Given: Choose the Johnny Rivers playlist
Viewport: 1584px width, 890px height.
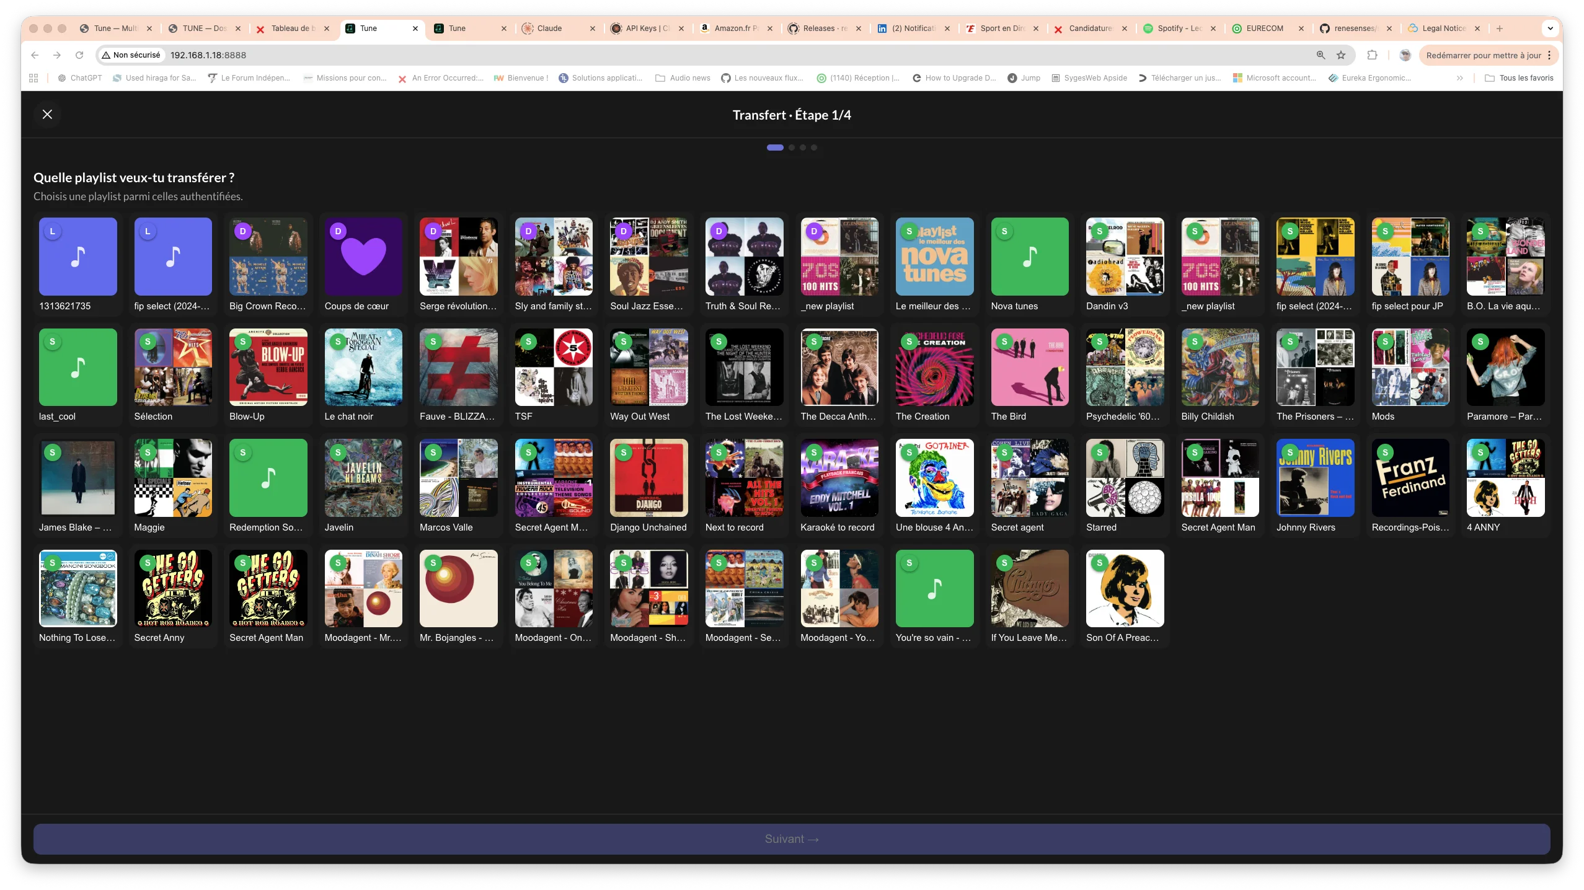Looking at the screenshot, I should [x=1315, y=487].
